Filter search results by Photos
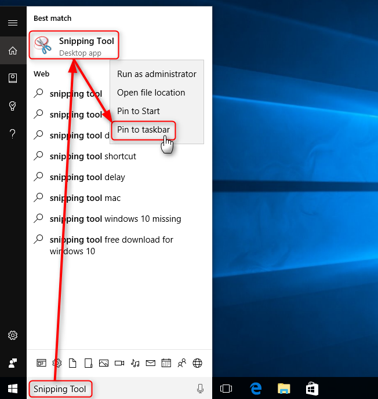The height and width of the screenshot is (399, 378). pyautogui.click(x=104, y=363)
